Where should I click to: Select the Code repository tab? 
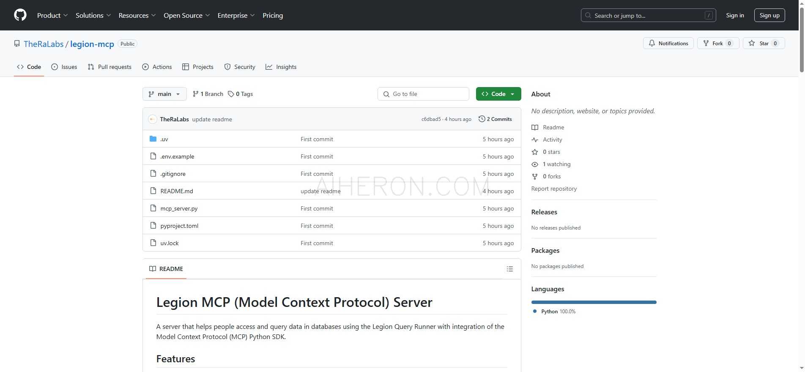(x=29, y=67)
